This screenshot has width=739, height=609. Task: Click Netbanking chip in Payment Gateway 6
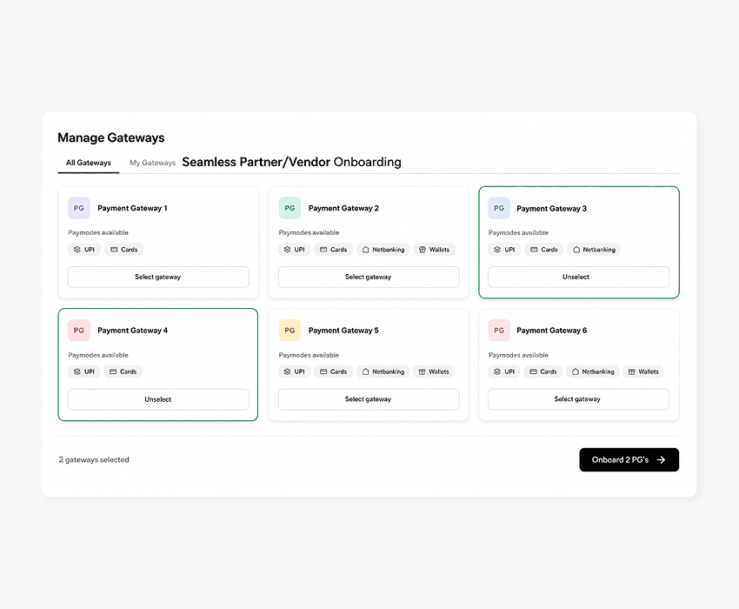(593, 371)
